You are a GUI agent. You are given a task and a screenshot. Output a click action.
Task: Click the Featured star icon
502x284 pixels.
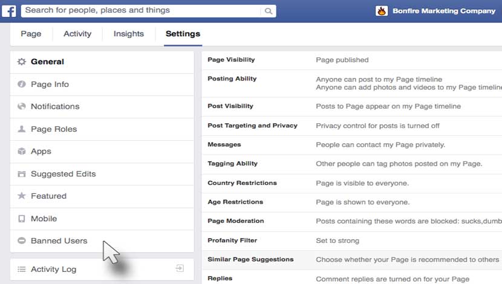tap(22, 196)
